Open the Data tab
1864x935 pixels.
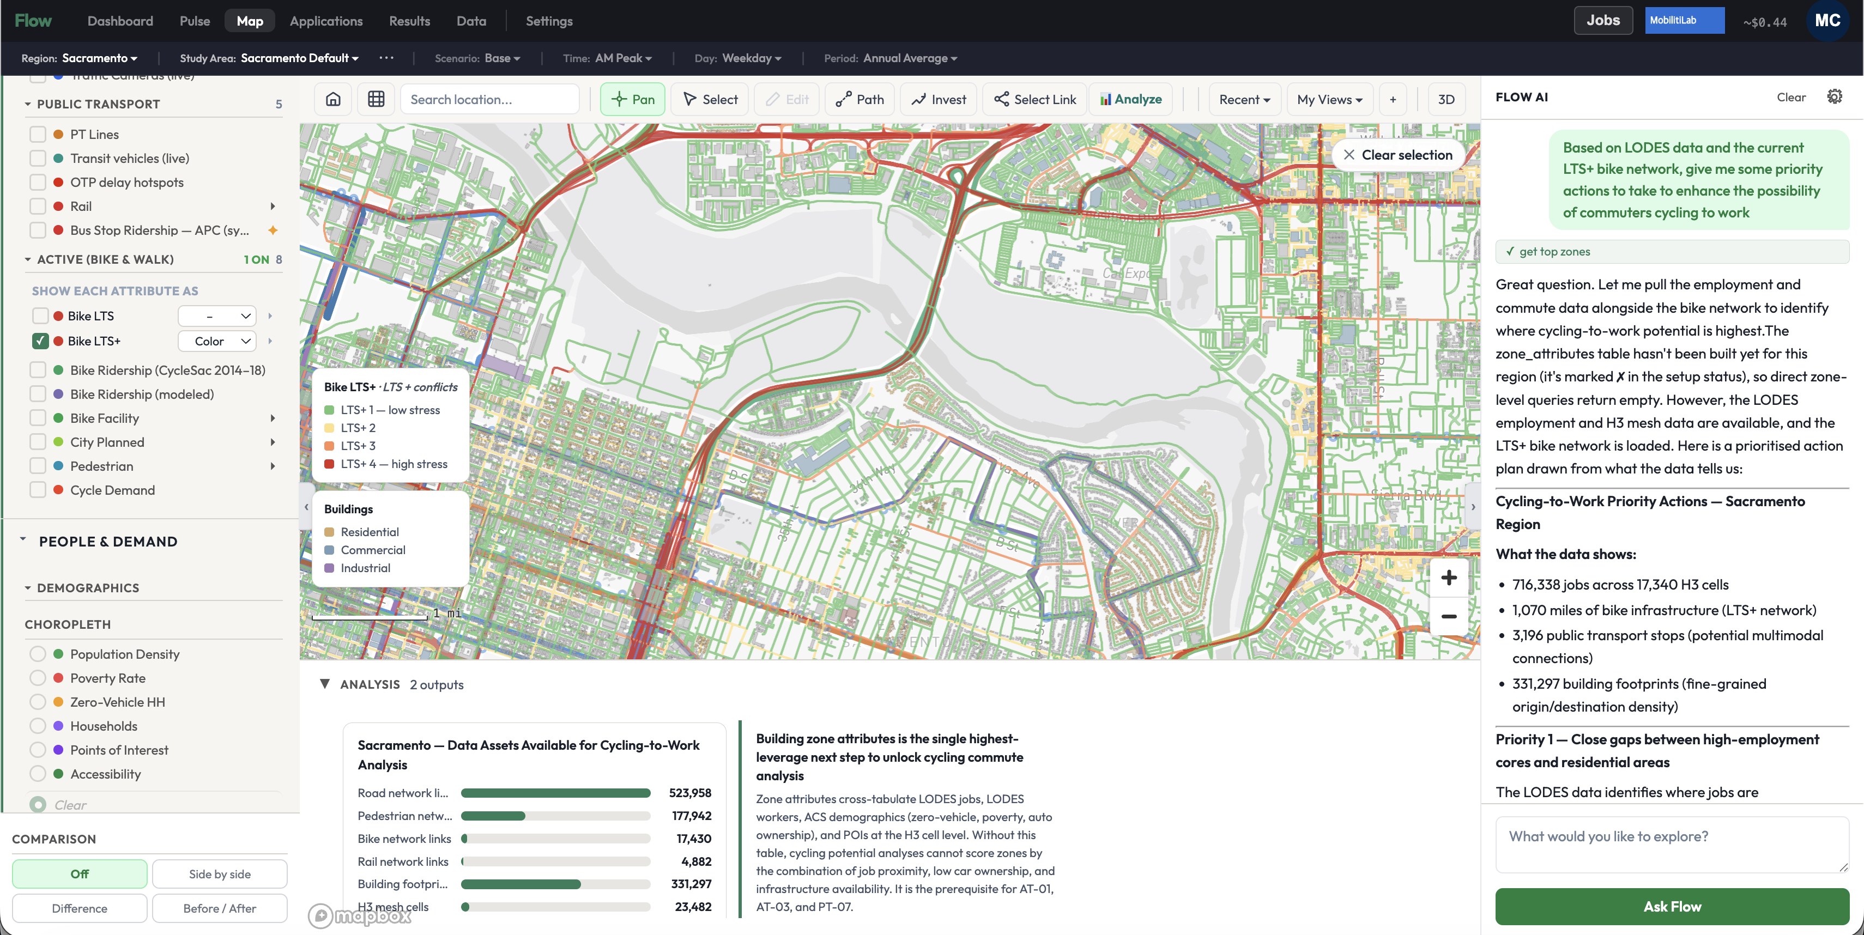point(471,20)
